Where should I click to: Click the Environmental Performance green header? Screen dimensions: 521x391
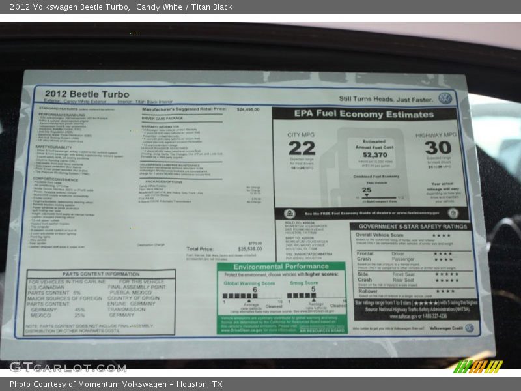[281, 267]
